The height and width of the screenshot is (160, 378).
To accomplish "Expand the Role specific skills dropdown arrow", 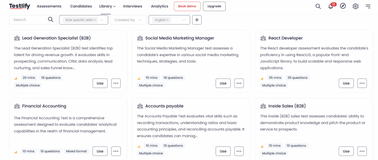I will pyautogui.click(x=102, y=20).
